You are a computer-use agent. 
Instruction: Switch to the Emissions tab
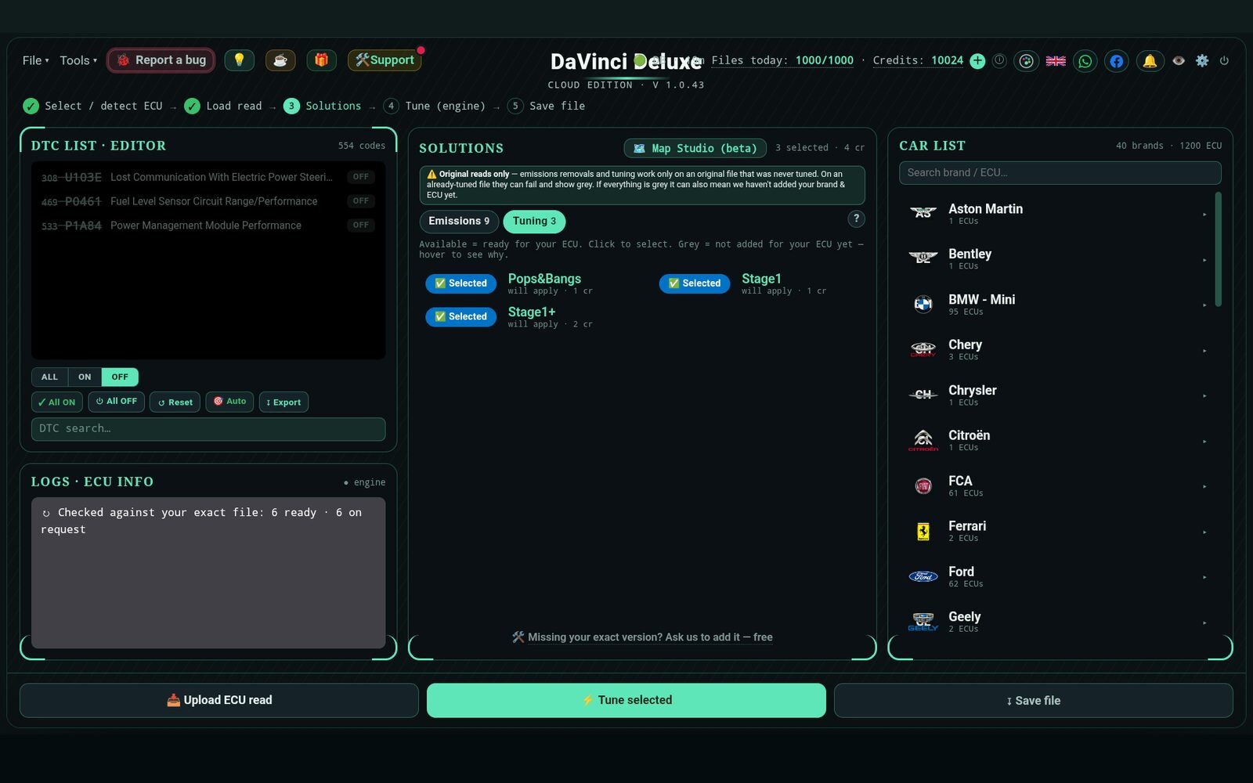(x=459, y=221)
